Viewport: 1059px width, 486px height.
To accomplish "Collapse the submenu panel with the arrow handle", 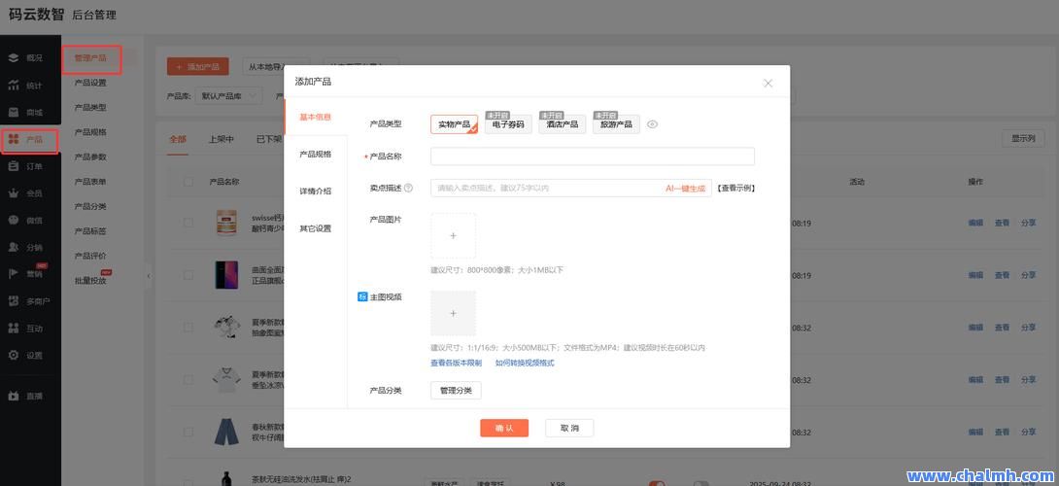I will click(x=149, y=276).
